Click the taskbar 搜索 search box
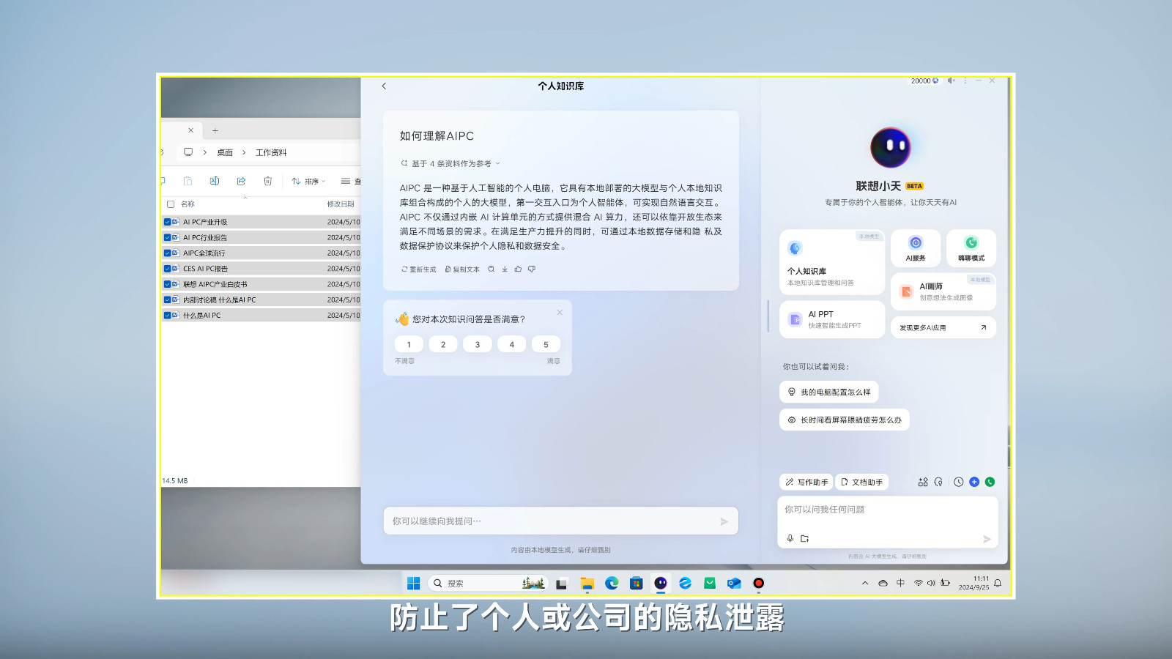 coord(488,583)
